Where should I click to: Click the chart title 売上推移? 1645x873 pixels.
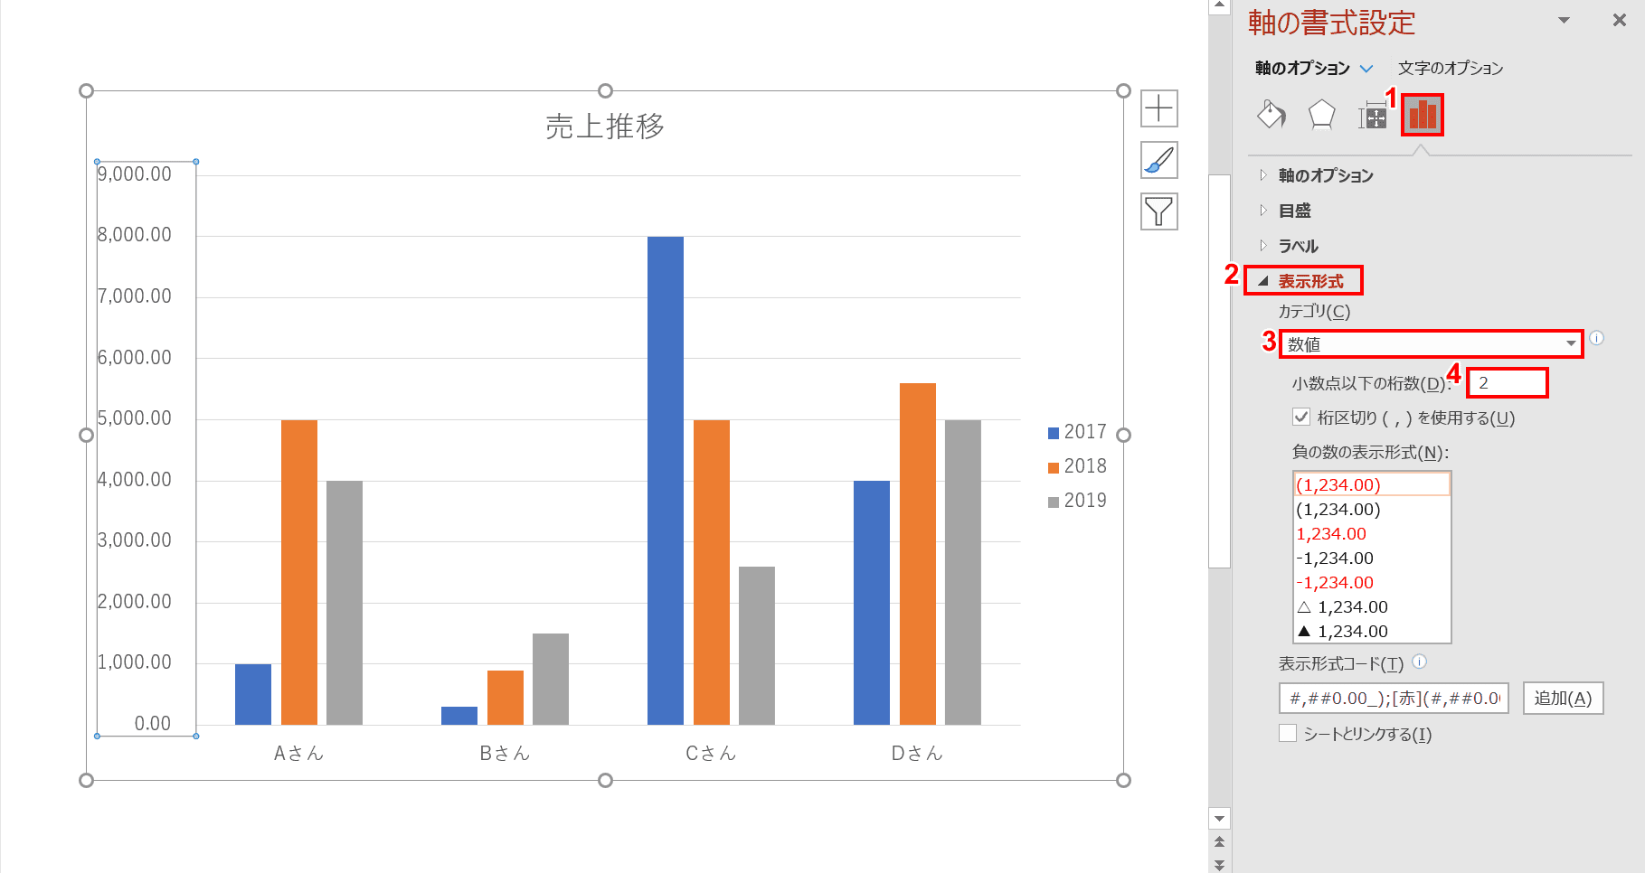tap(605, 127)
